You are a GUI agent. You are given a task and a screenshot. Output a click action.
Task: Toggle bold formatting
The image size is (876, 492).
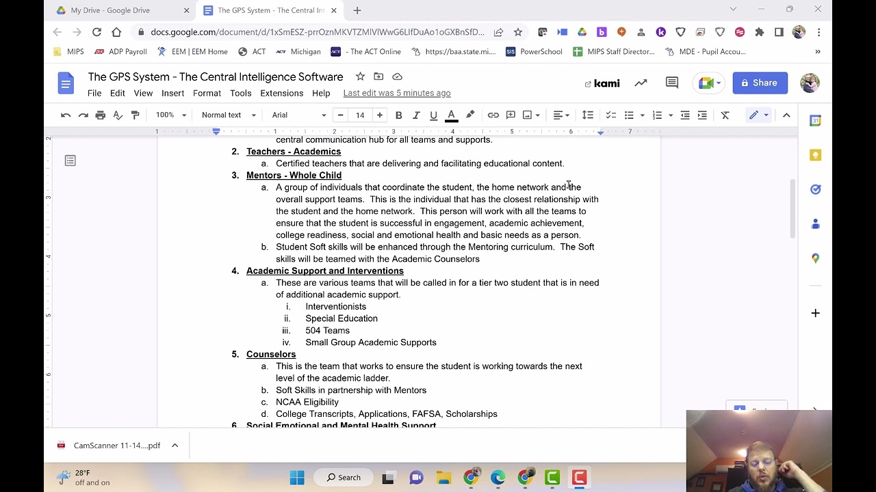[398, 115]
